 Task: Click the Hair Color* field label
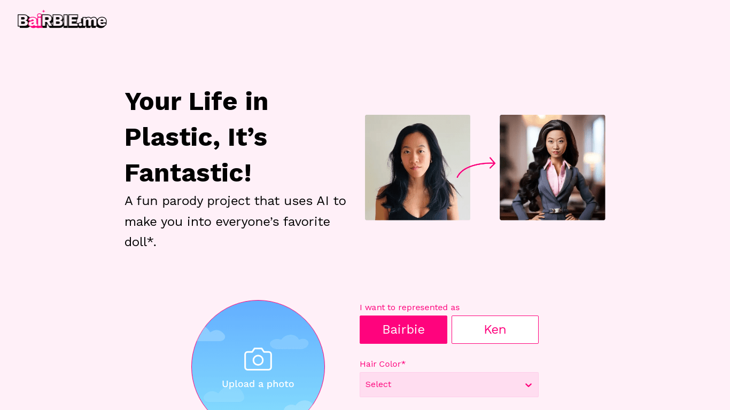pyautogui.click(x=383, y=364)
